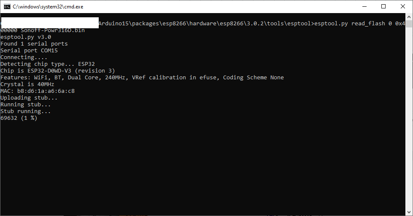The width and height of the screenshot is (413, 216).
Task: Click the Serial port COM15 line
Action: (x=29, y=51)
